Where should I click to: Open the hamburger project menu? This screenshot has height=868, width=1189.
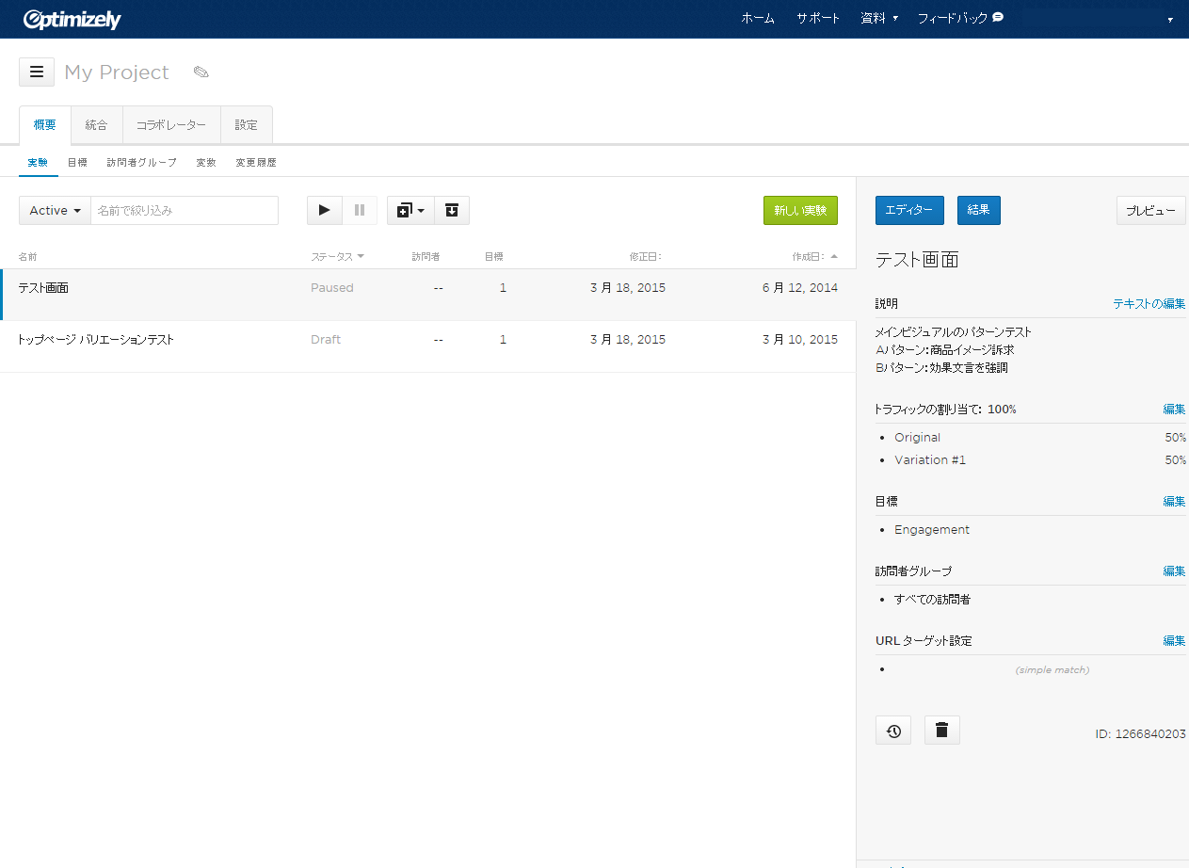coord(37,72)
